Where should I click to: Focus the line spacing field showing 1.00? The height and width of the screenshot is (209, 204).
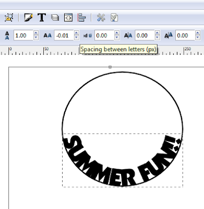pyautogui.click(x=23, y=36)
